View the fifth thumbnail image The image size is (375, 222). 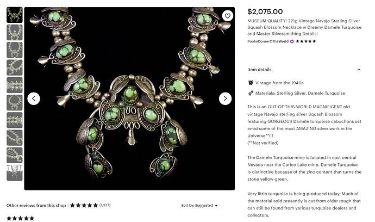[15, 85]
